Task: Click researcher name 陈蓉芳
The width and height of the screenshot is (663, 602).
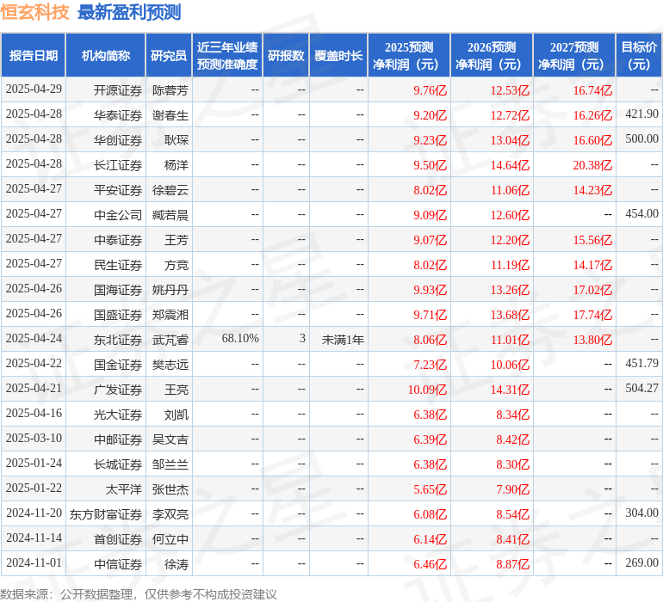Action: tap(170, 90)
